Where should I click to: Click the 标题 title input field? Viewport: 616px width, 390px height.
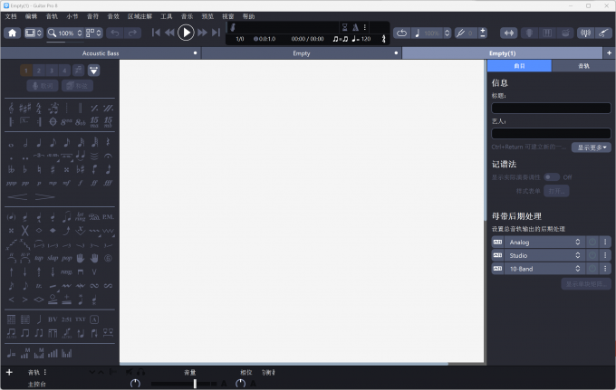pos(551,108)
